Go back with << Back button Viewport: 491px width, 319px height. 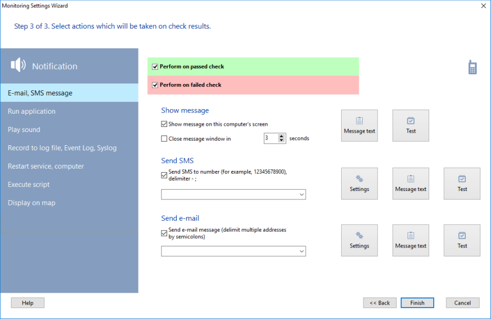379,303
